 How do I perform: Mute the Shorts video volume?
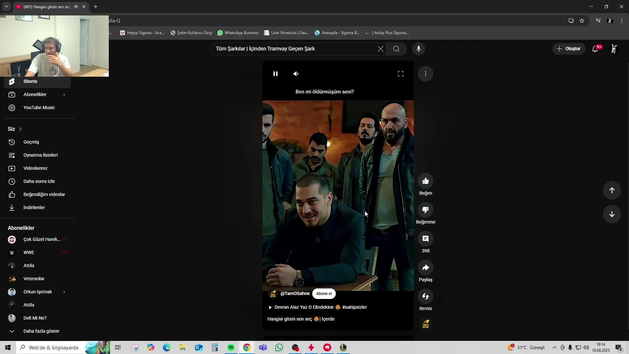pyautogui.click(x=296, y=74)
